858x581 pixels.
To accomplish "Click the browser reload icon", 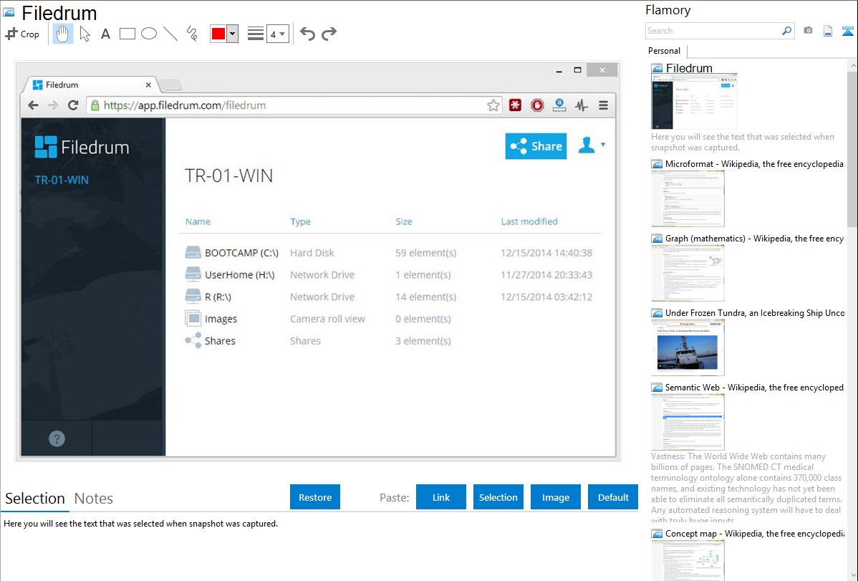I will [x=73, y=105].
